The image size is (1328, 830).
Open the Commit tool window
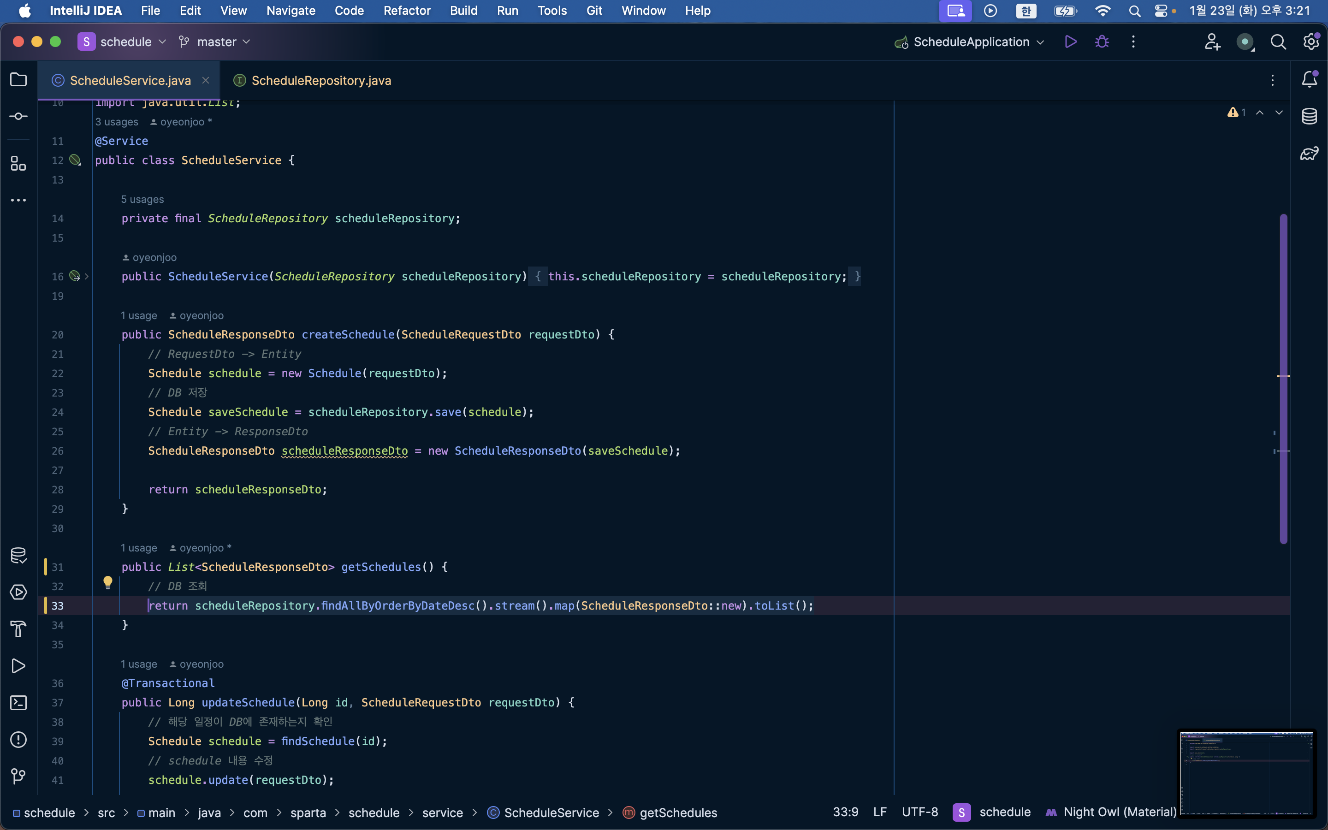(x=18, y=116)
